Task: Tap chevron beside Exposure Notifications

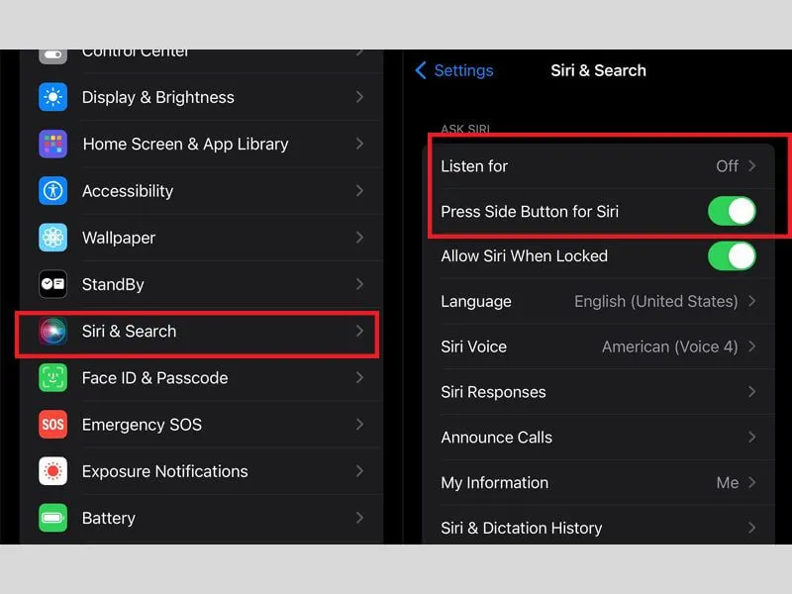Action: (359, 471)
